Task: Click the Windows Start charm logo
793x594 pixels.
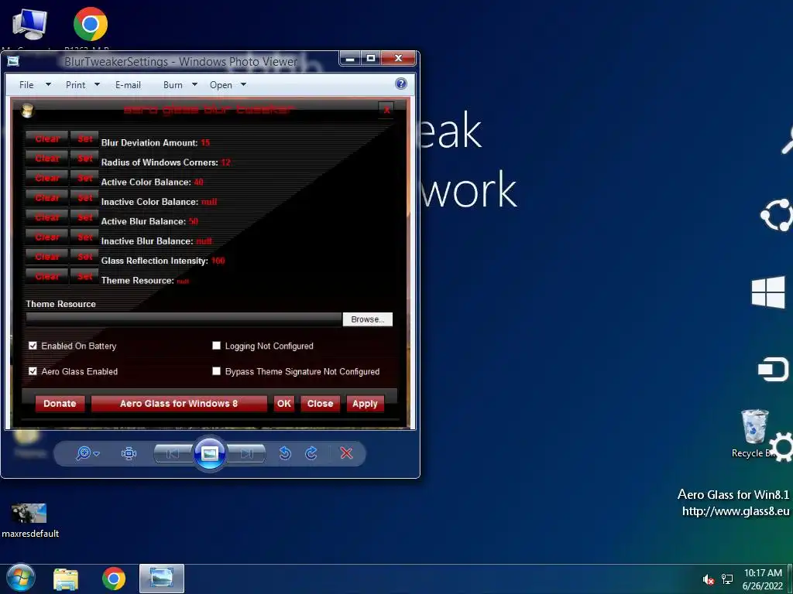Action: click(768, 292)
